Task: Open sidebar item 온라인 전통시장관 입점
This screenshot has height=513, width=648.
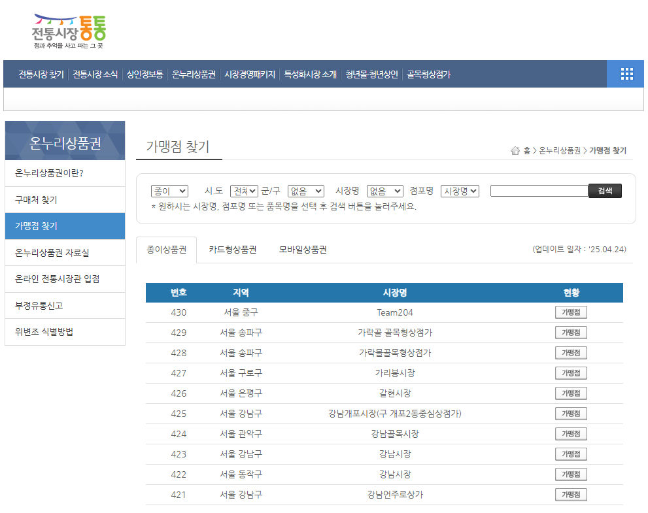Action: pyautogui.click(x=65, y=279)
